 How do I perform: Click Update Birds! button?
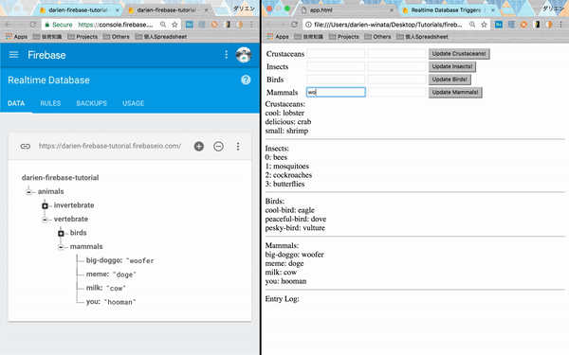[x=450, y=80]
